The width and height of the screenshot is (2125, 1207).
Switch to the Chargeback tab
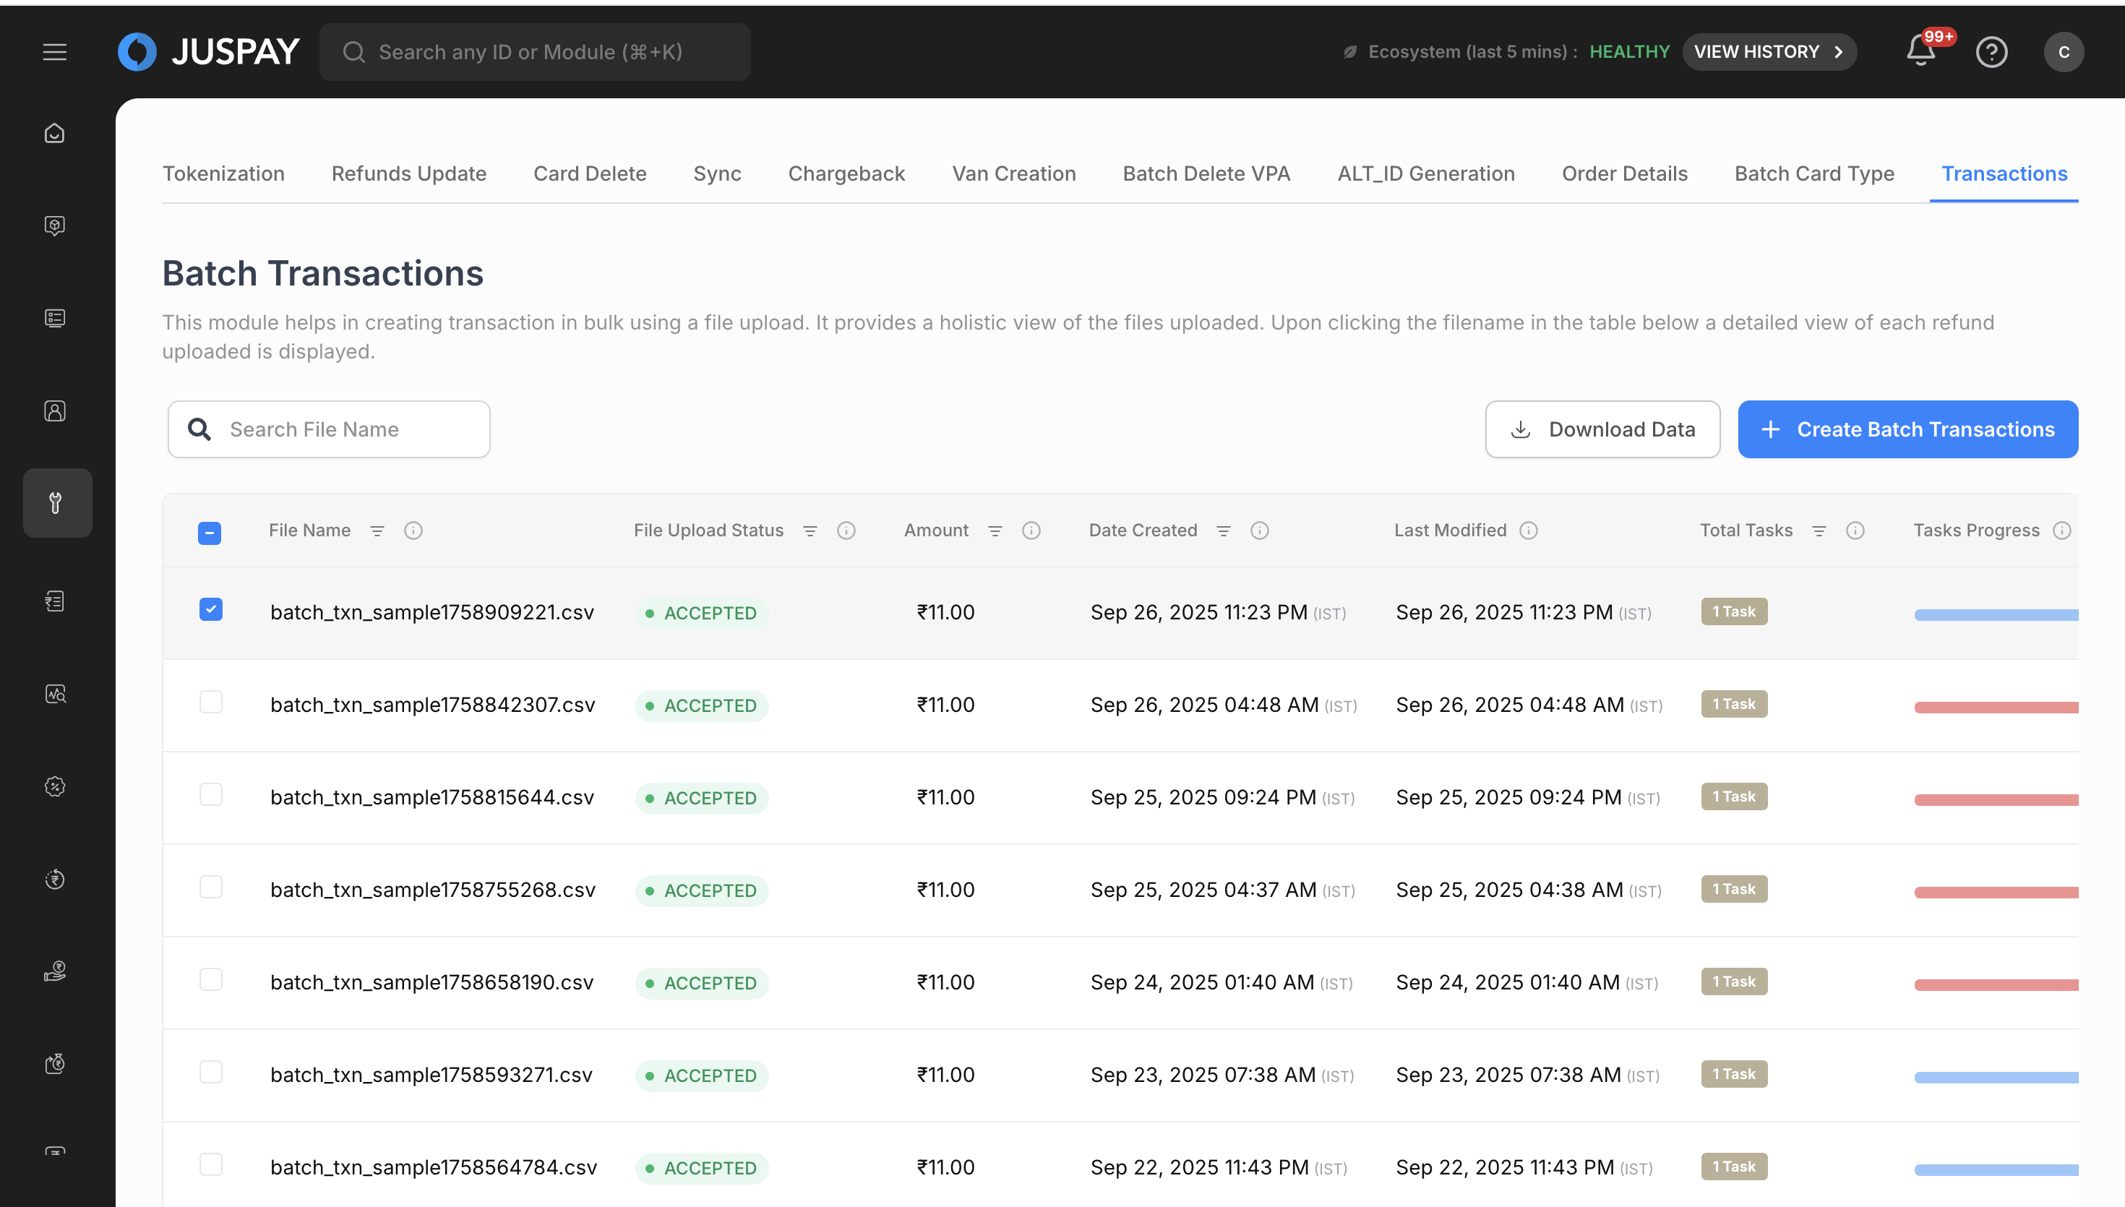pos(846,174)
